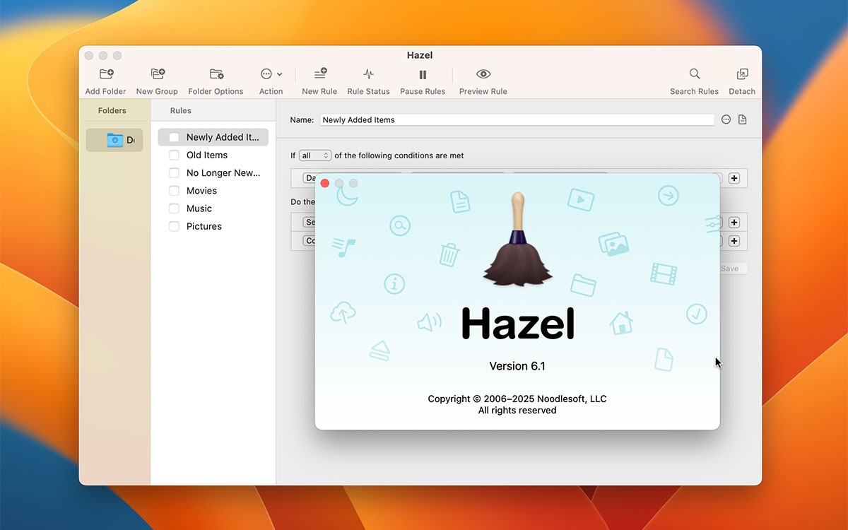848x530 pixels.
Task: Create a rule with New Rule icon
Action: [319, 74]
